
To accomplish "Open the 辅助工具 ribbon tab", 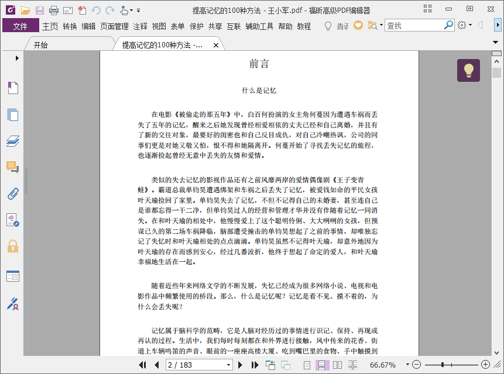I will click(259, 26).
